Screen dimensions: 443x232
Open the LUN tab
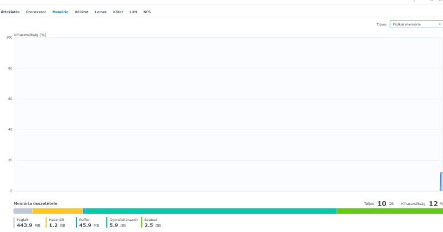point(133,12)
